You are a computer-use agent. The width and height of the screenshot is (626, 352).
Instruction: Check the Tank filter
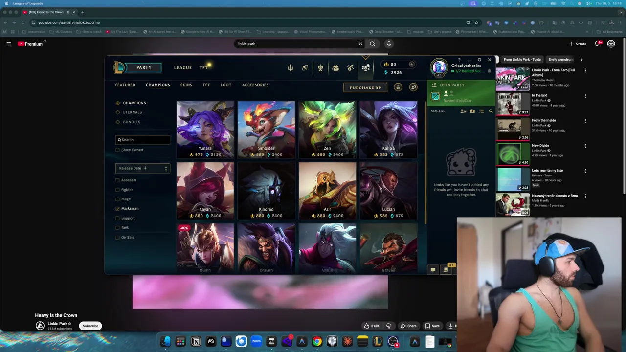(117, 227)
